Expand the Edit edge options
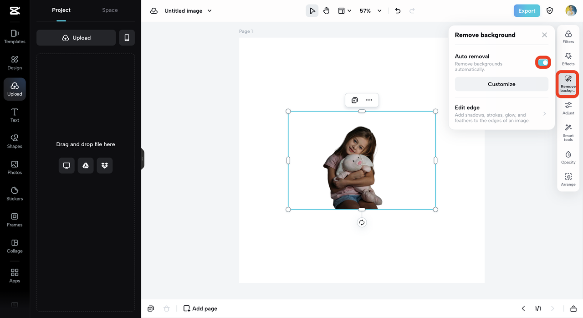The height and width of the screenshot is (318, 583). (501, 114)
